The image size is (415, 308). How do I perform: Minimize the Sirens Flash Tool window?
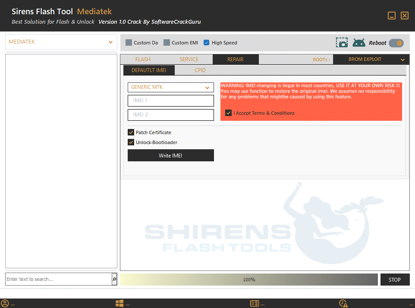tap(392, 16)
